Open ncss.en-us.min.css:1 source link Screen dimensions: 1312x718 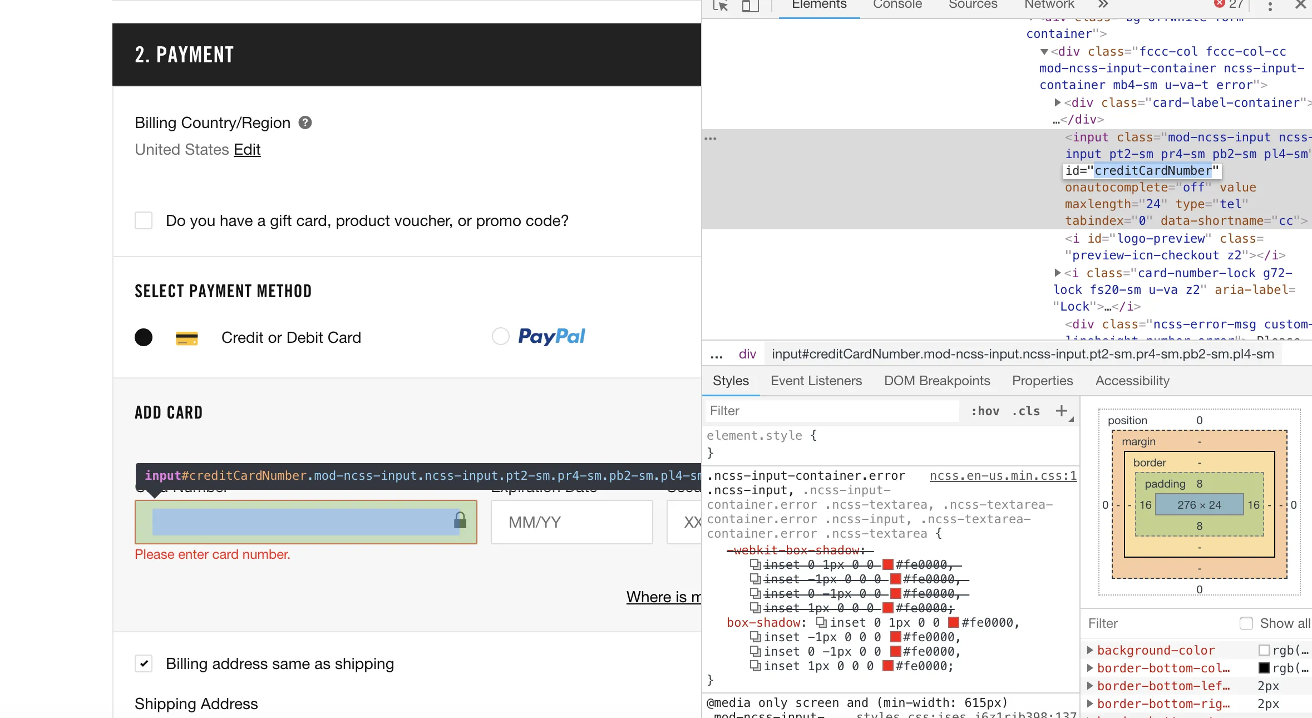1003,476
